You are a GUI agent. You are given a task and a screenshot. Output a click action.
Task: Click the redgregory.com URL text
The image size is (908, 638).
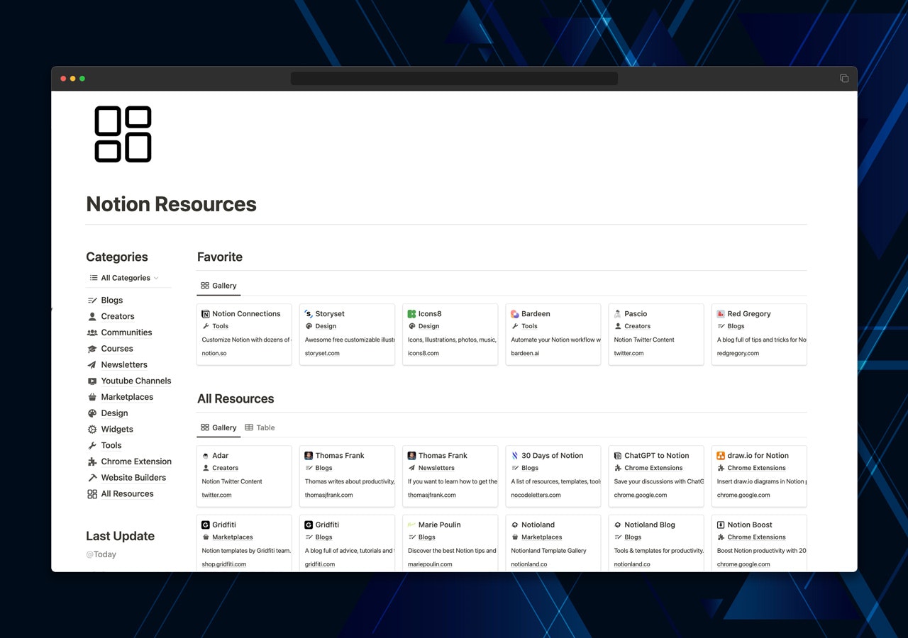point(738,353)
